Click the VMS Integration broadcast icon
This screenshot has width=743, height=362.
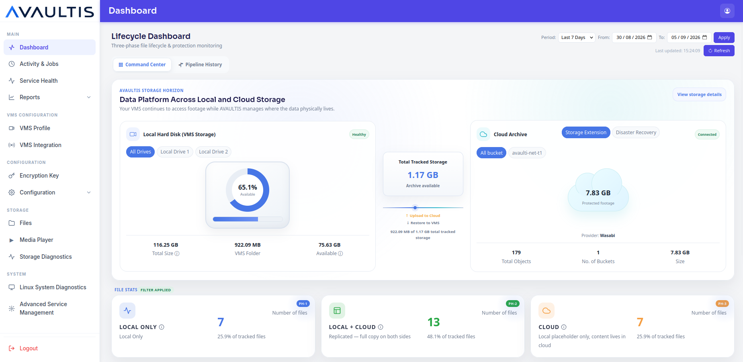(x=12, y=145)
